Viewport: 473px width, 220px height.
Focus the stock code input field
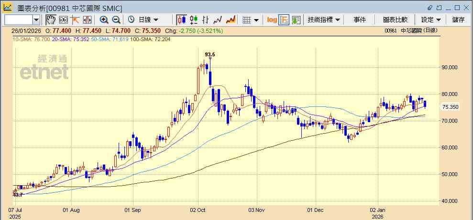click(x=19, y=20)
